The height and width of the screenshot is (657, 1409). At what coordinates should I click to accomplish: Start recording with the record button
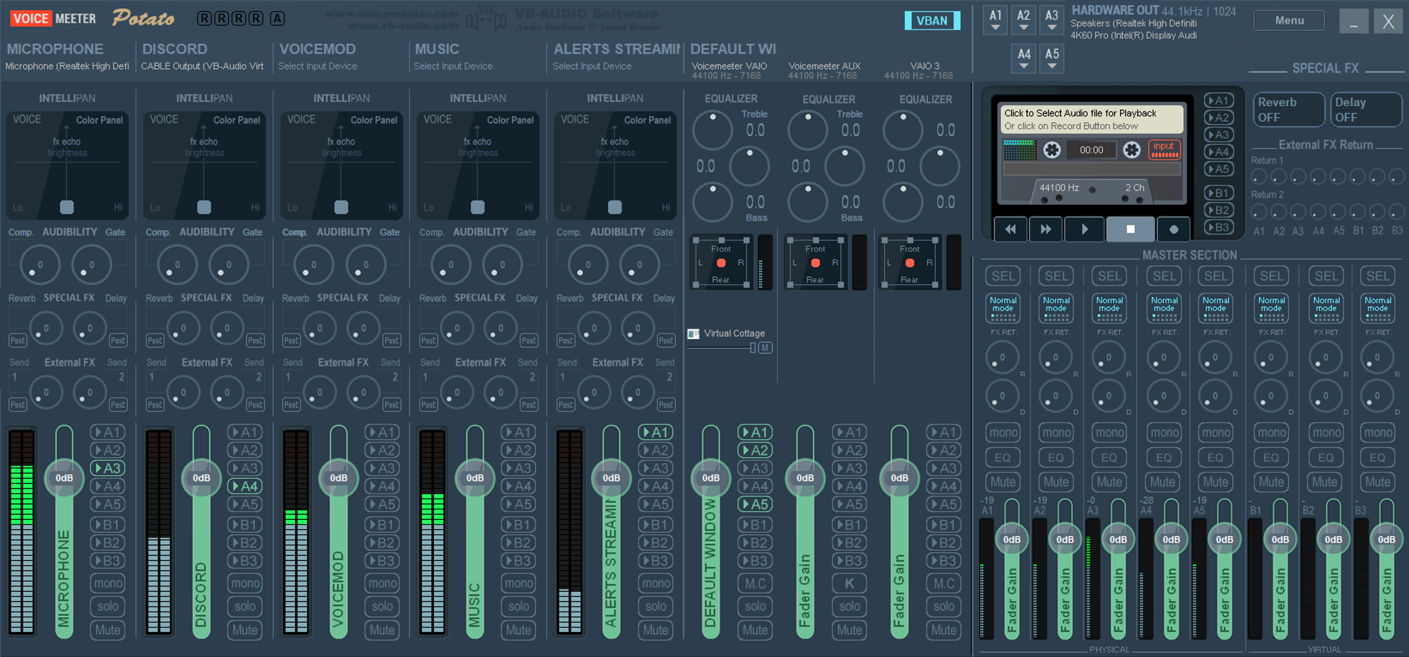coord(1173,230)
